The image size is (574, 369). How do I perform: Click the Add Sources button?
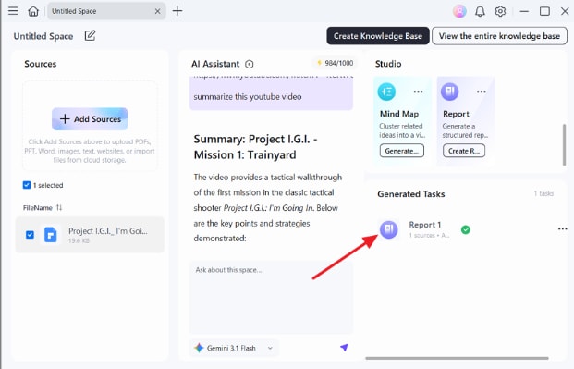[x=90, y=118]
